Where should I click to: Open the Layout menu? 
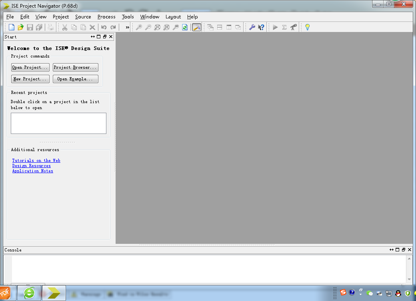pyautogui.click(x=173, y=17)
